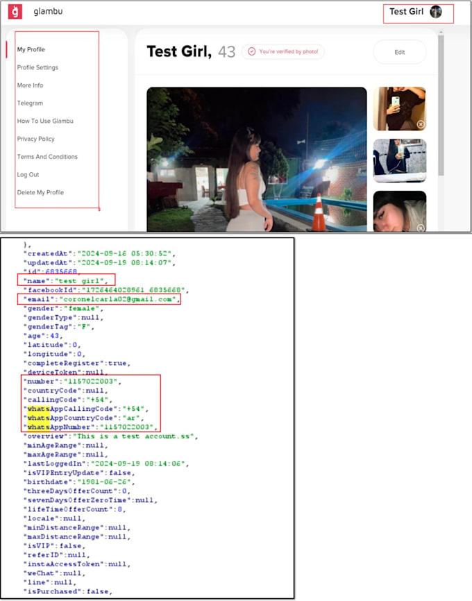Click the verified checkmark icon
This screenshot has height=601, width=472.
coord(251,51)
